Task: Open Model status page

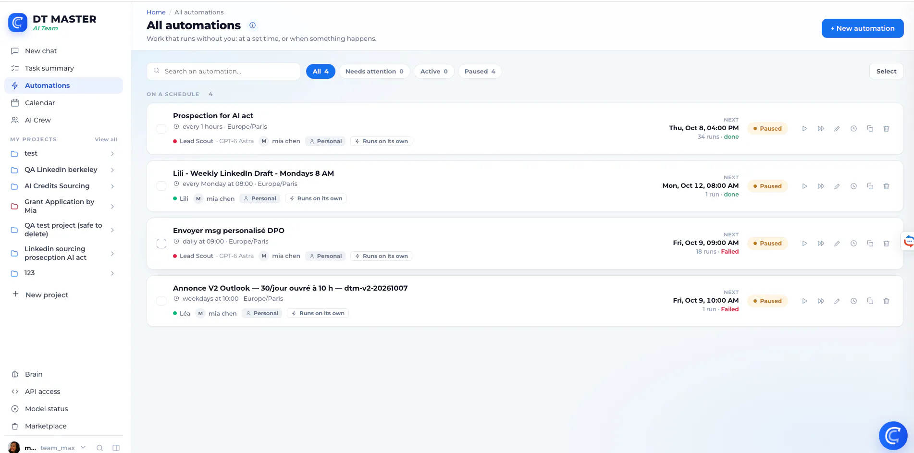Action: tap(63, 409)
